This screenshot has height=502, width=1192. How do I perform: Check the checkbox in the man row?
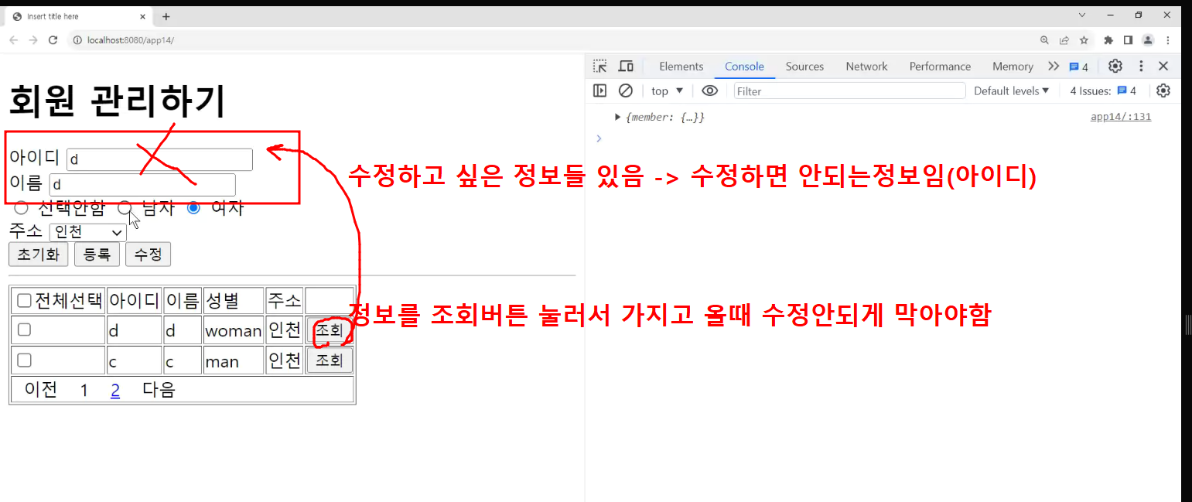point(24,360)
